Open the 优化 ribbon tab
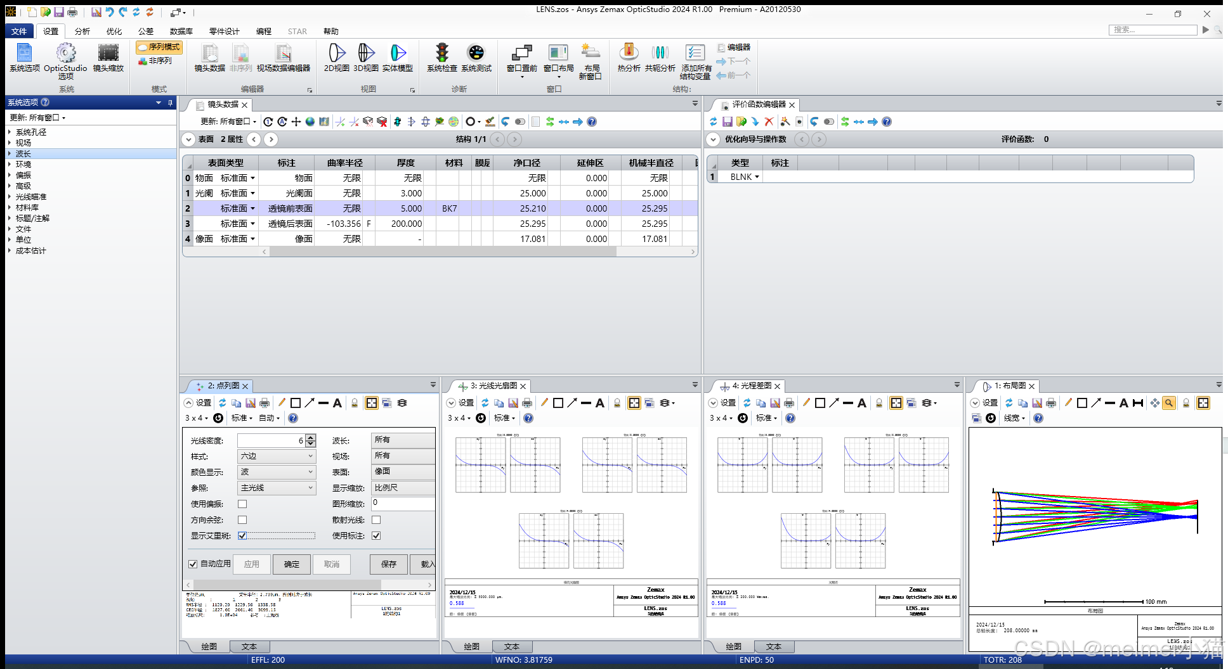1228x669 pixels. 114,31
